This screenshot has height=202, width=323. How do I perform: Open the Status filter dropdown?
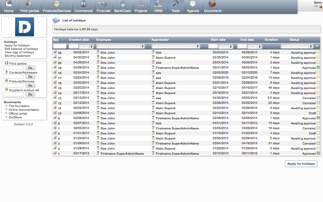(x=297, y=46)
